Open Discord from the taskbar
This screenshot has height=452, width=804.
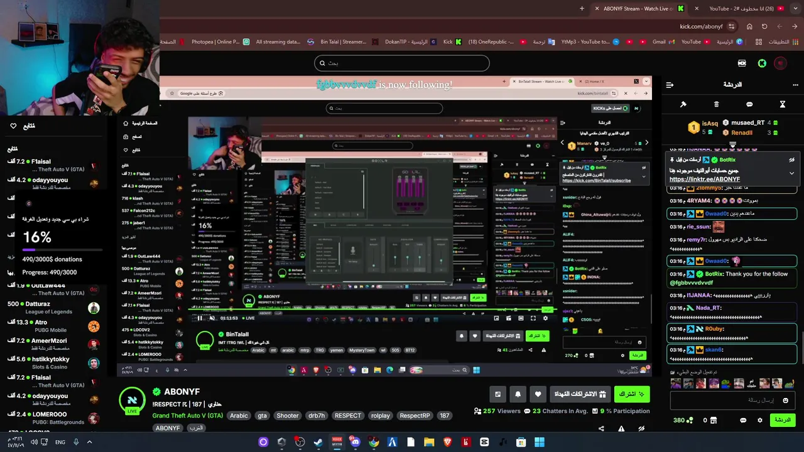click(x=355, y=442)
